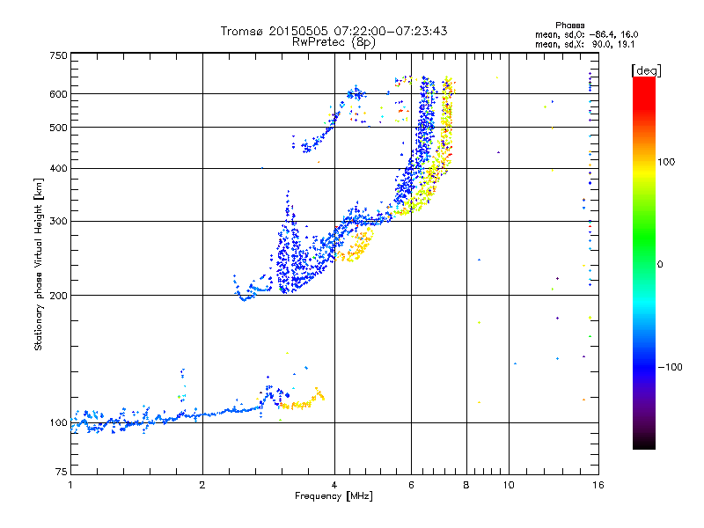The height and width of the screenshot is (528, 704).
Task: Click the 'Phases' heading text
Action: (x=569, y=26)
